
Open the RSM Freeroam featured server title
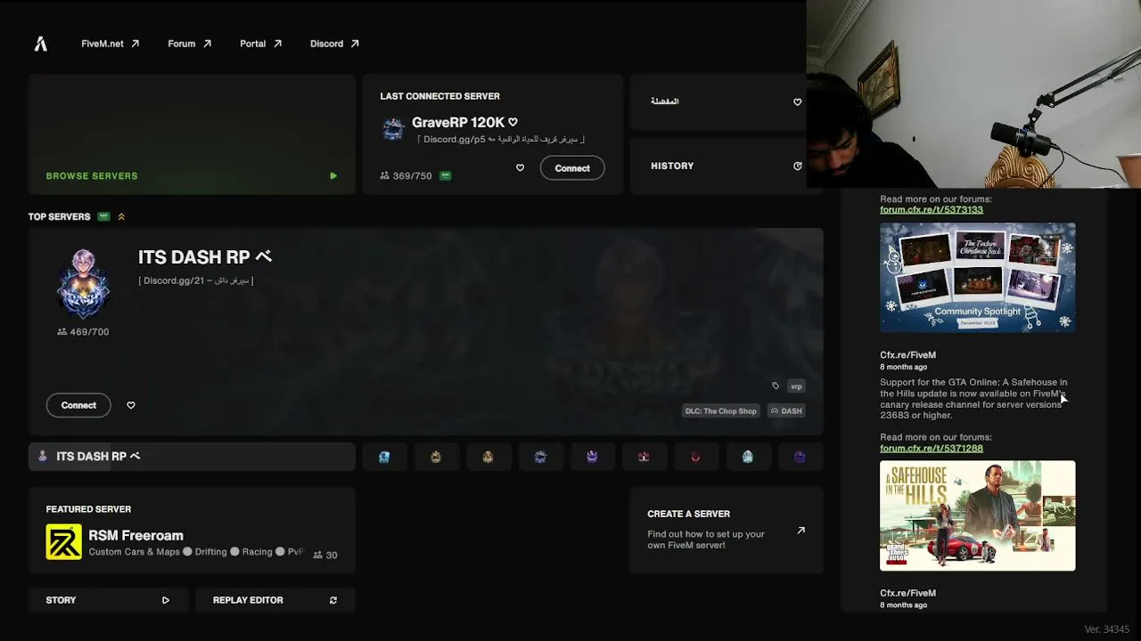click(135, 535)
